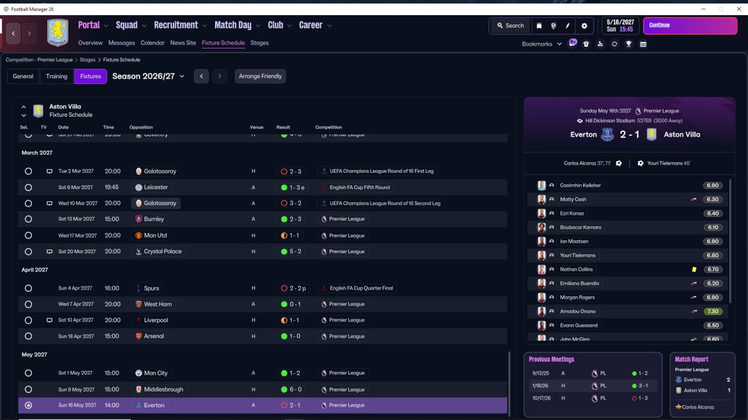Select the radio button for the Burnley fixture
The image size is (748, 420).
point(28,219)
